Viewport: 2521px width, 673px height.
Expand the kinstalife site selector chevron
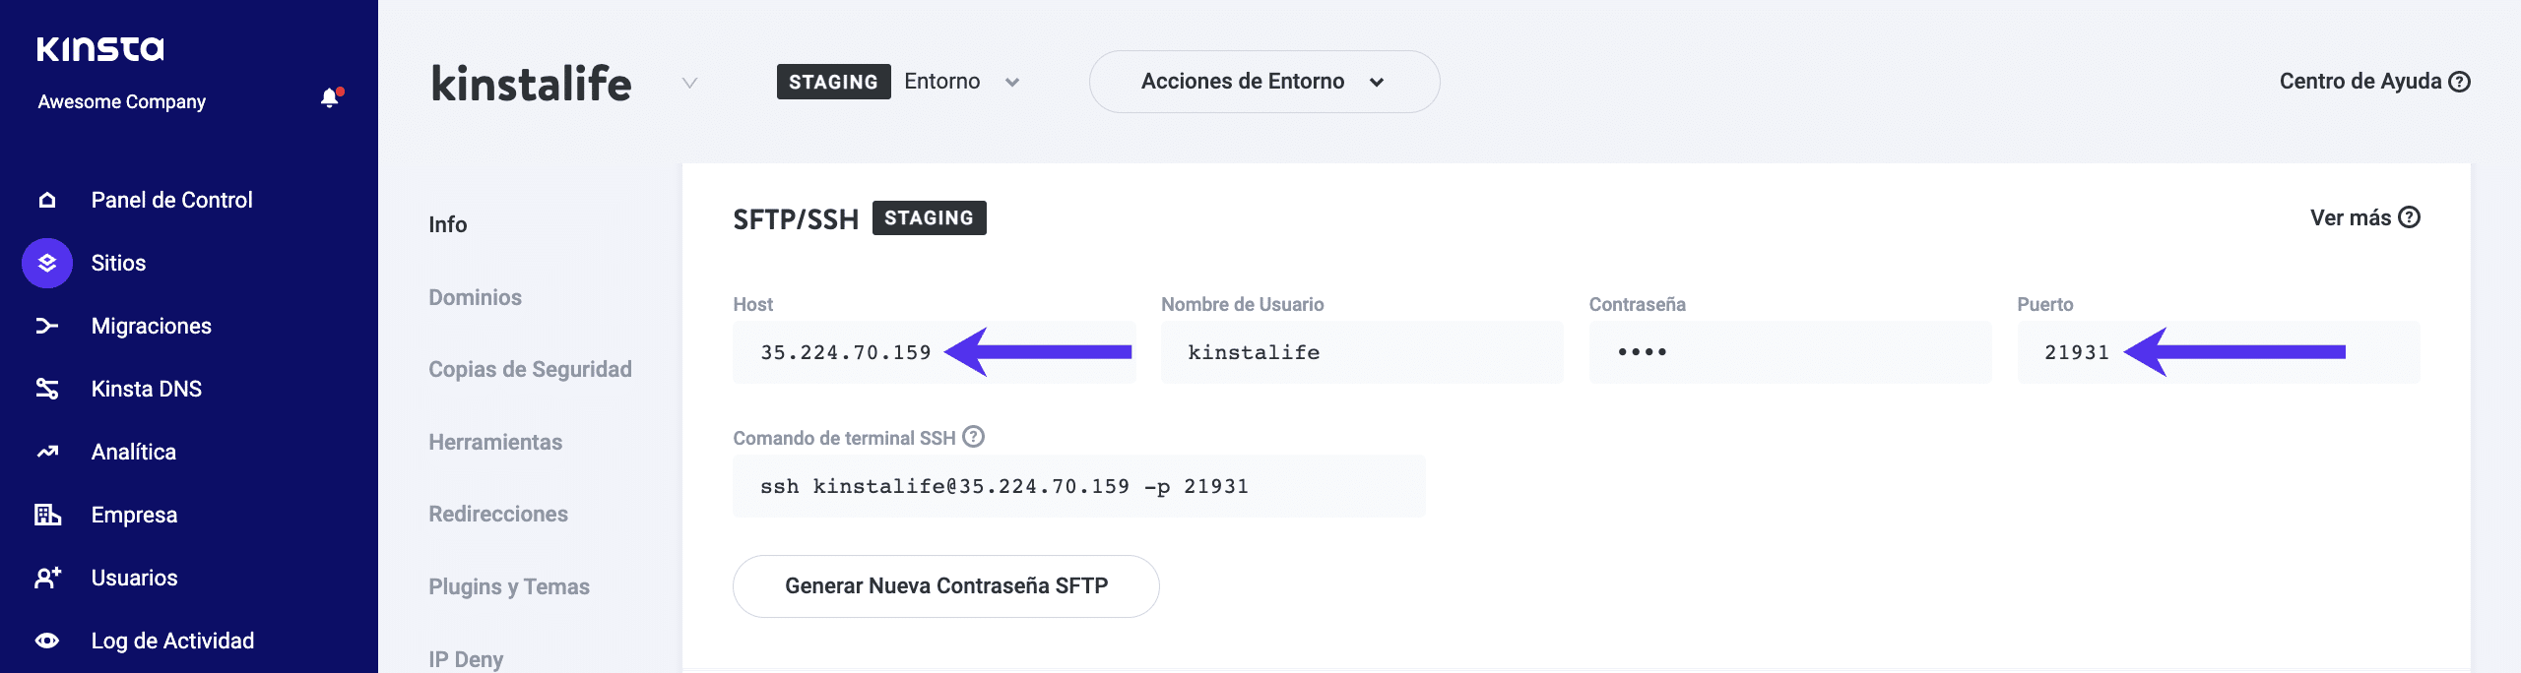tap(690, 83)
